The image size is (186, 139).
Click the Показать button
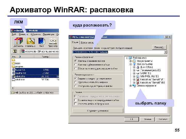point(159,47)
